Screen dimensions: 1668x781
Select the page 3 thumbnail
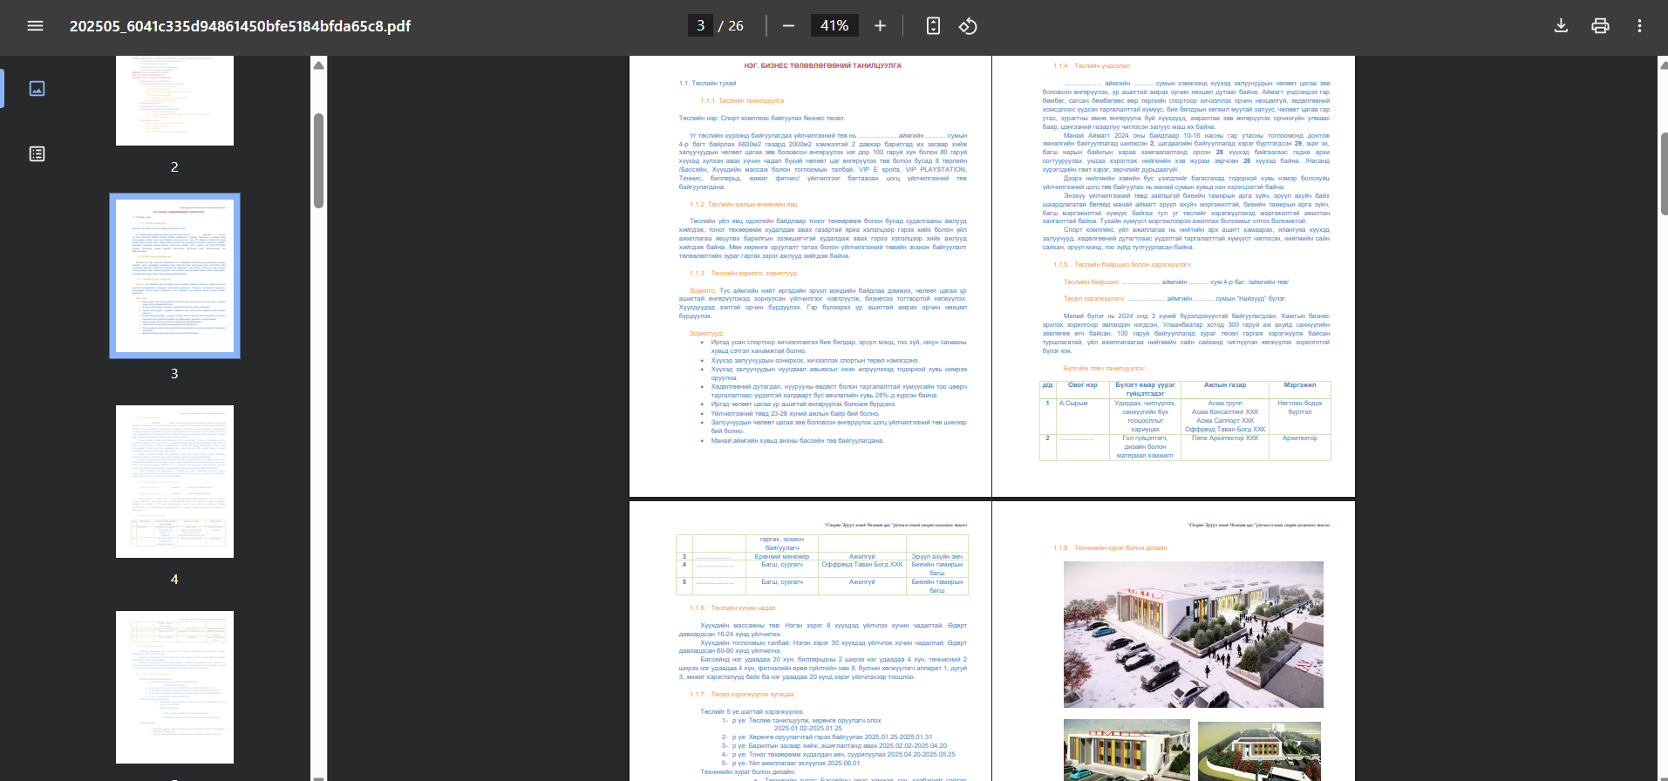click(x=174, y=275)
